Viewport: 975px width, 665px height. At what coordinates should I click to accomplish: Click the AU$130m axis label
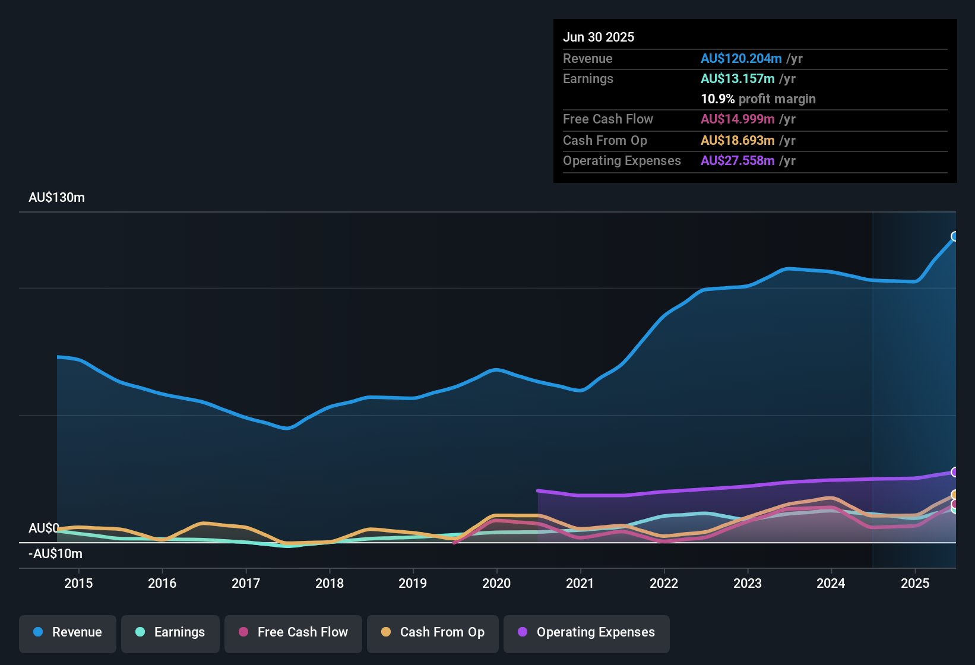(x=57, y=197)
